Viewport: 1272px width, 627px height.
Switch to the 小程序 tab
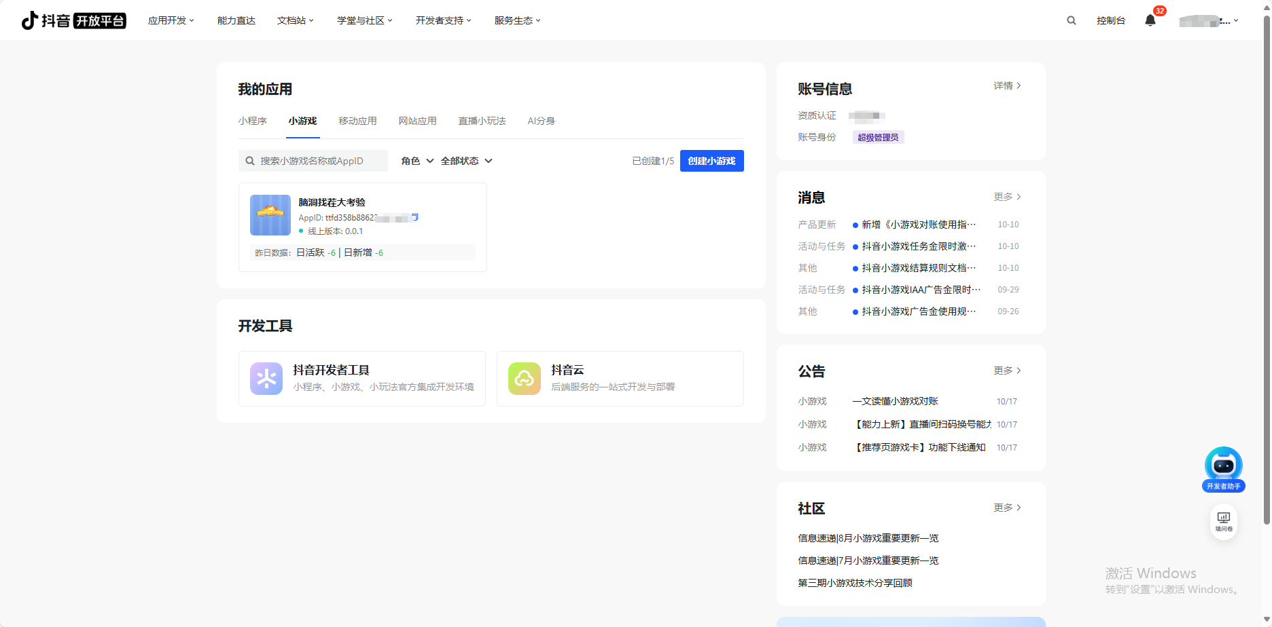click(x=252, y=121)
